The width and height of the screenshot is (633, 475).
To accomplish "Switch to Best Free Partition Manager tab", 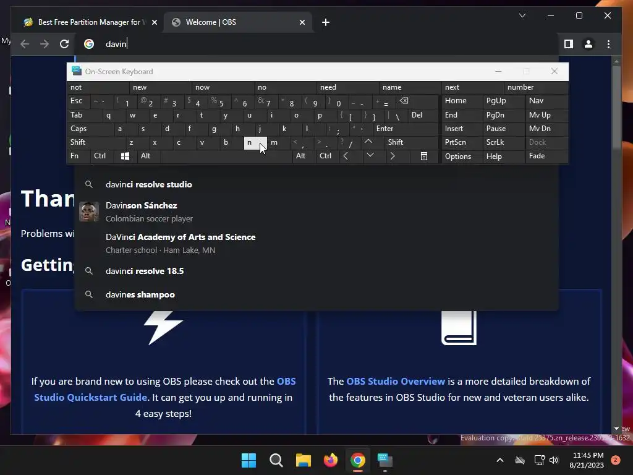I will (89, 22).
